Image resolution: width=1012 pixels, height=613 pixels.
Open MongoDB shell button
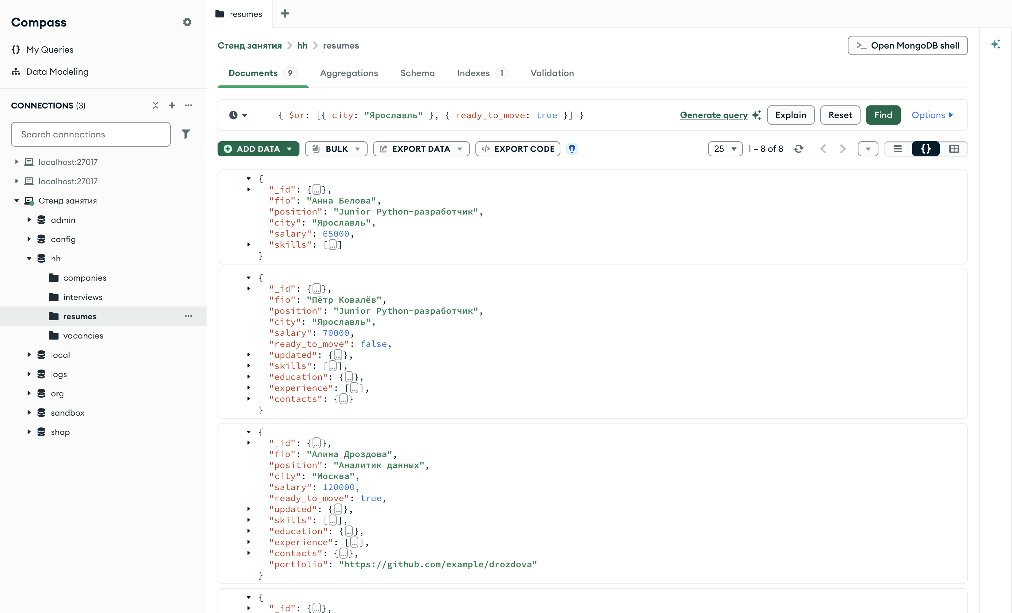908,45
